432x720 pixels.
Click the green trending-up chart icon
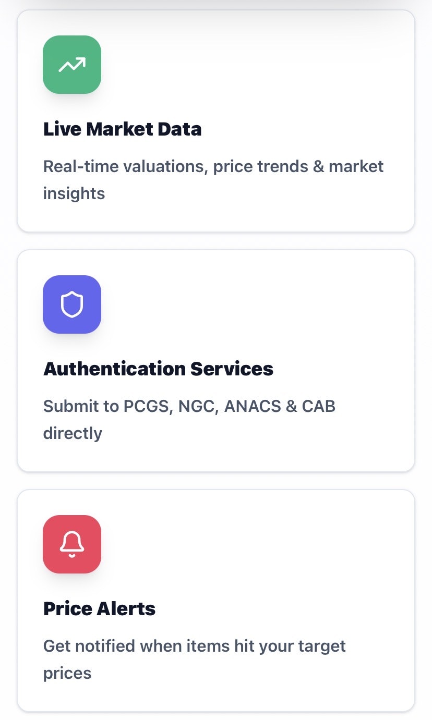pos(72,65)
